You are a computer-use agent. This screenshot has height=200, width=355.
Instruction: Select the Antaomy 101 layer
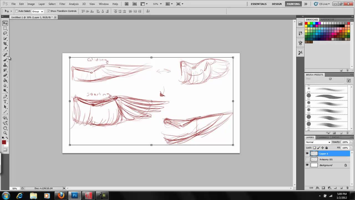click(327, 159)
